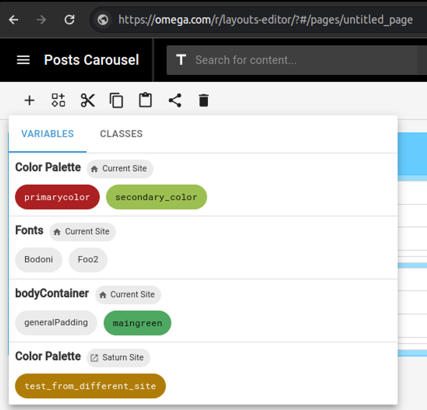Click the copy icon in toolbar
Viewport: 427px width, 410px height.
[x=116, y=101]
